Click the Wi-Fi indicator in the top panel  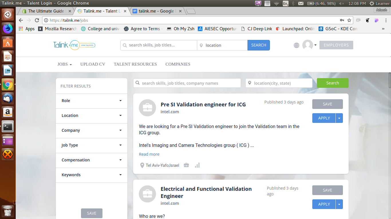click(276, 3)
